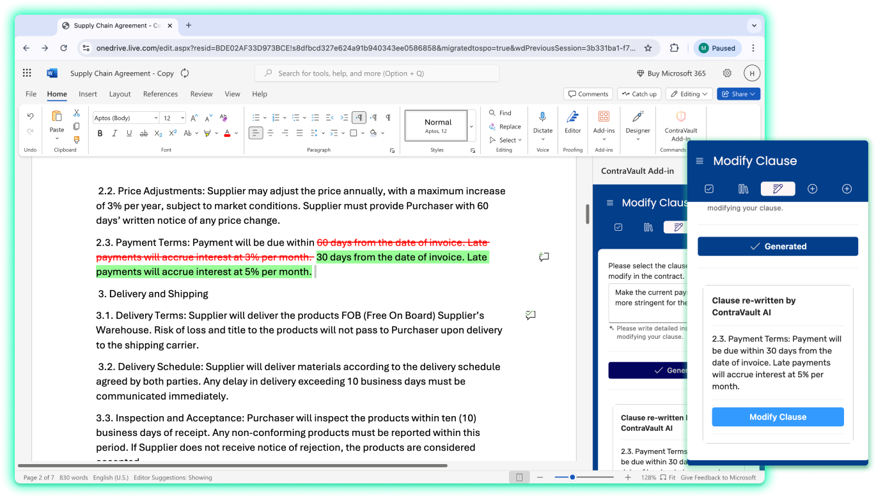Screen dimensions: 876x498
Task: Toggle Bold formatting
Action: pos(100,133)
